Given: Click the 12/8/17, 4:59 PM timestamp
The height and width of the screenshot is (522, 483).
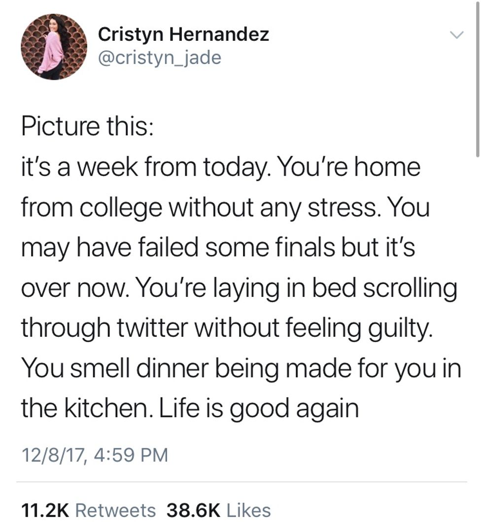Looking at the screenshot, I should pyautogui.click(x=94, y=454).
